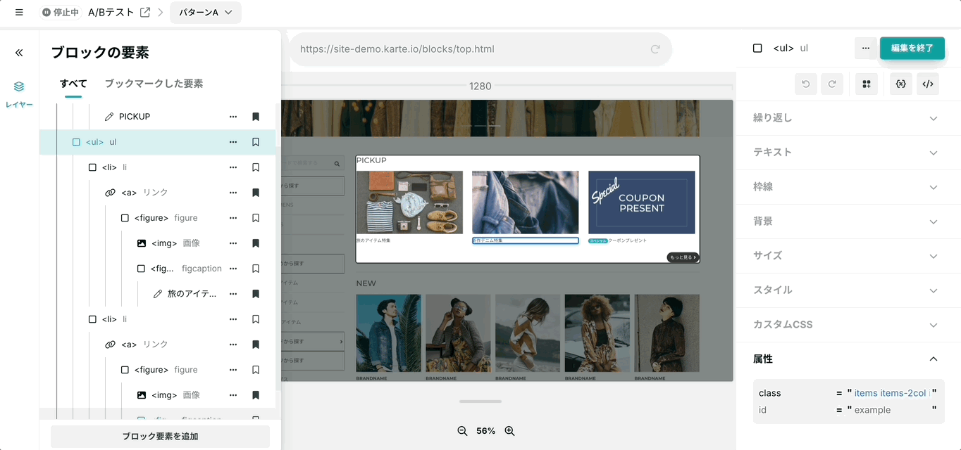Switch to ブックマークした要素 tab
The width and height of the screenshot is (961, 450).
(154, 84)
